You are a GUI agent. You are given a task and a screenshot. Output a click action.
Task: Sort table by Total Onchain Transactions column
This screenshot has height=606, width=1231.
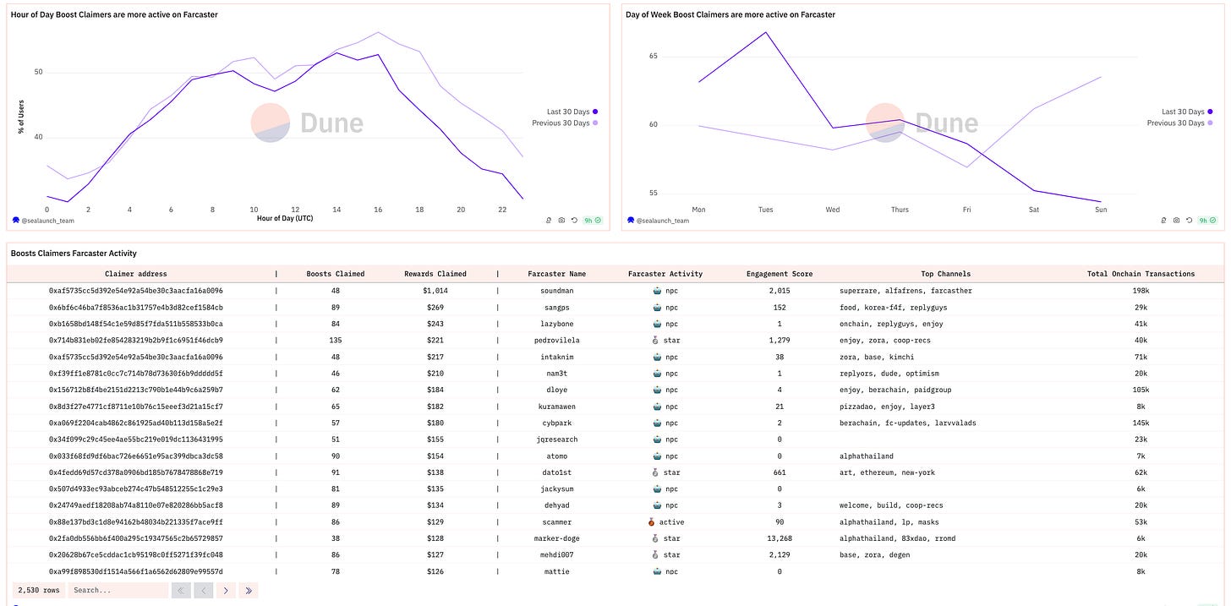click(x=1141, y=274)
